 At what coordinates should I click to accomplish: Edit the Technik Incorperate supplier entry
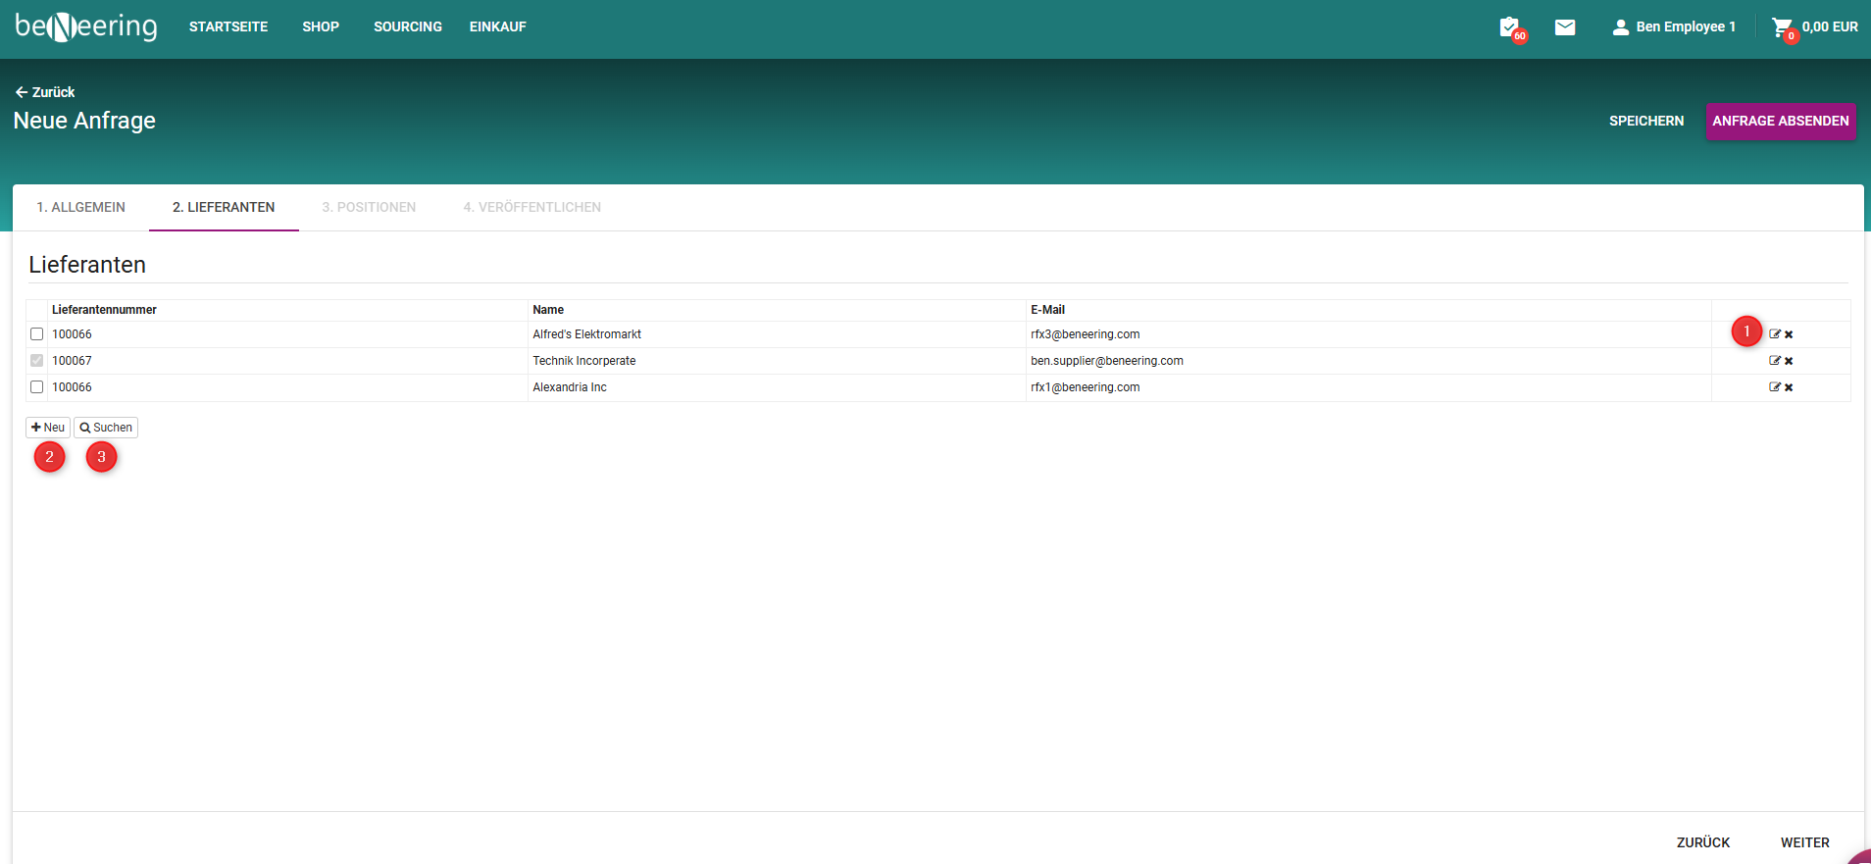click(x=1774, y=361)
